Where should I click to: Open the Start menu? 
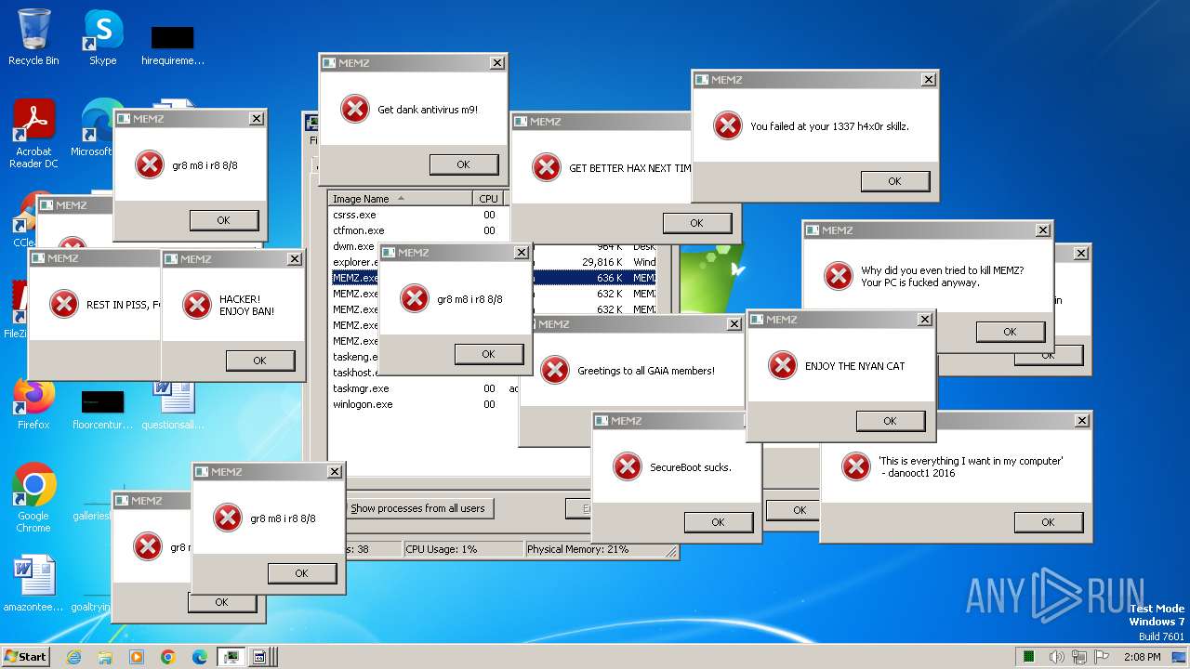tap(25, 657)
